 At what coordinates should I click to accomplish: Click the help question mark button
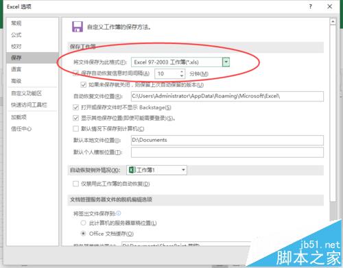coord(310,7)
